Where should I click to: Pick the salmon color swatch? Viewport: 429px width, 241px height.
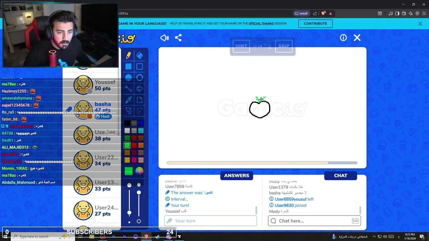click(x=141, y=160)
